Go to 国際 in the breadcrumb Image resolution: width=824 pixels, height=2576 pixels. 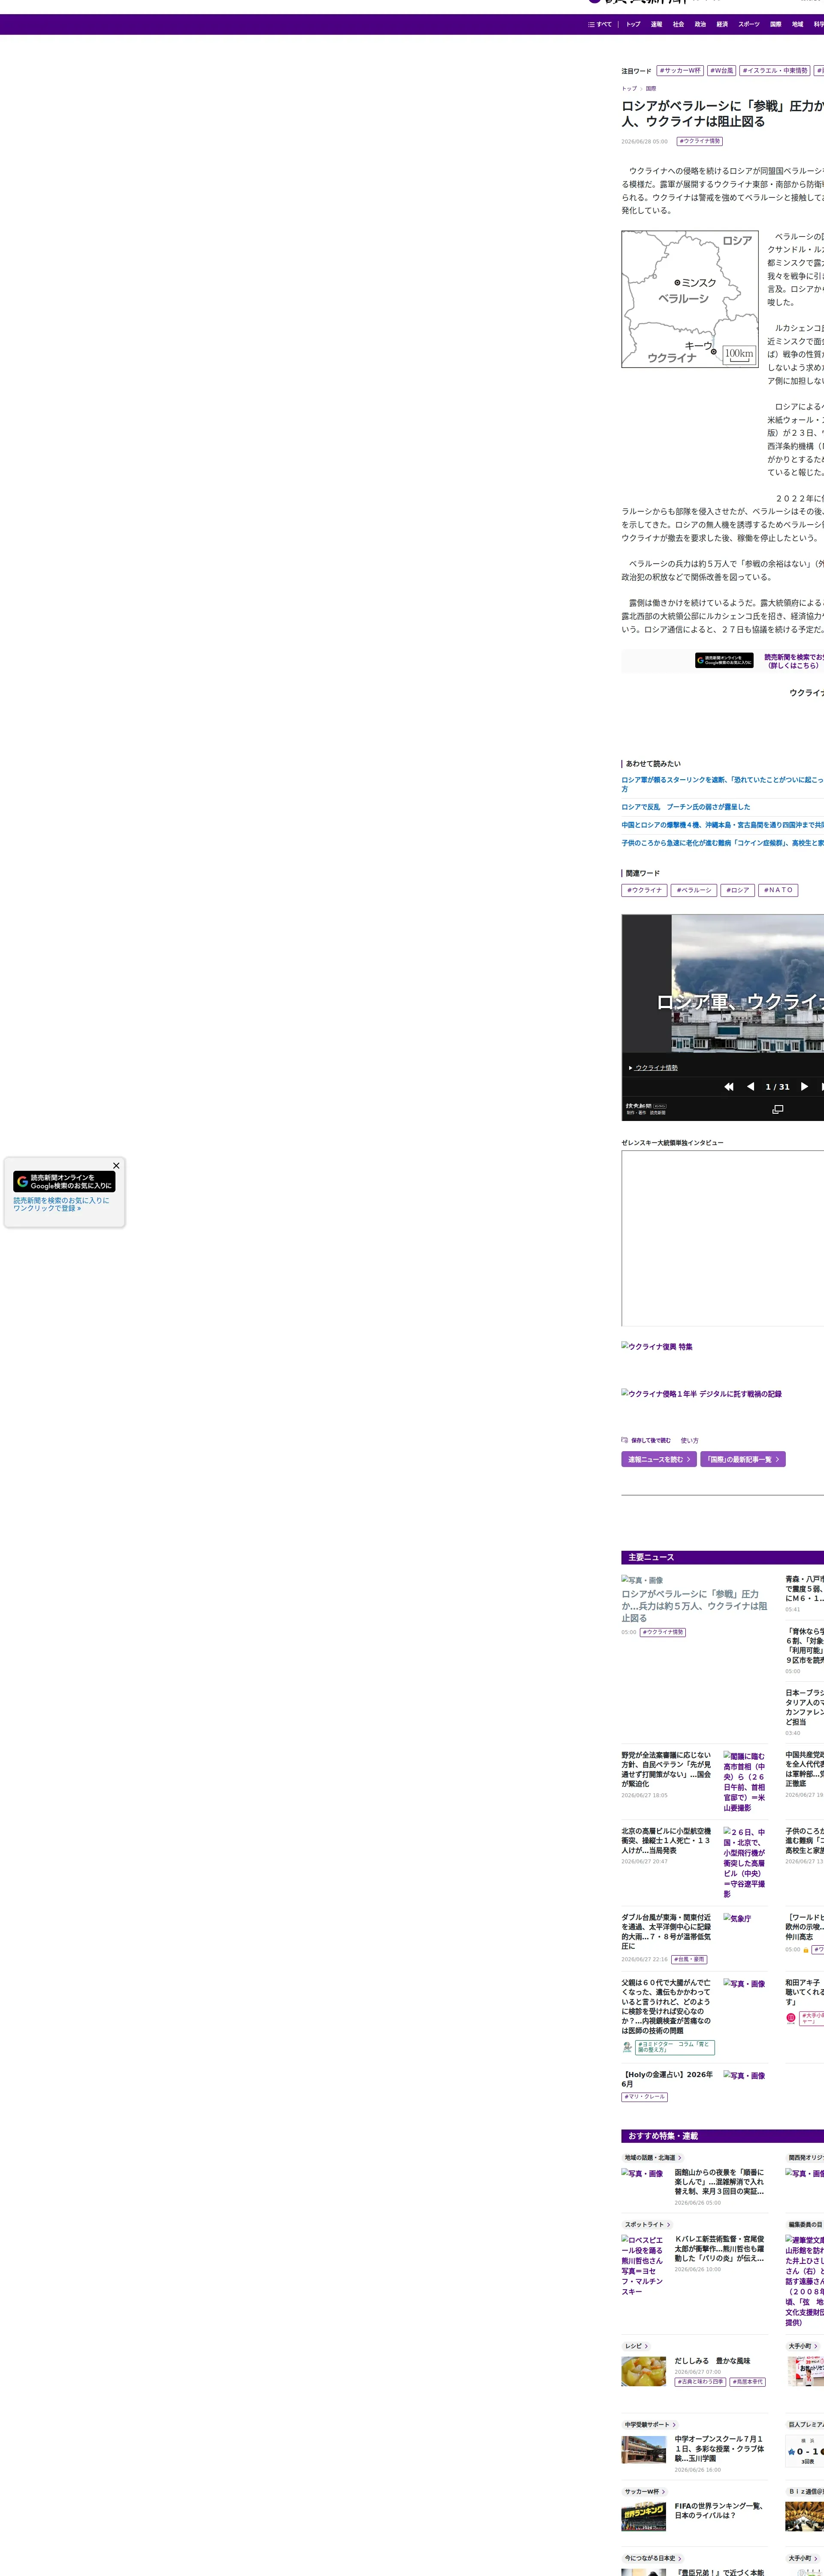[651, 89]
